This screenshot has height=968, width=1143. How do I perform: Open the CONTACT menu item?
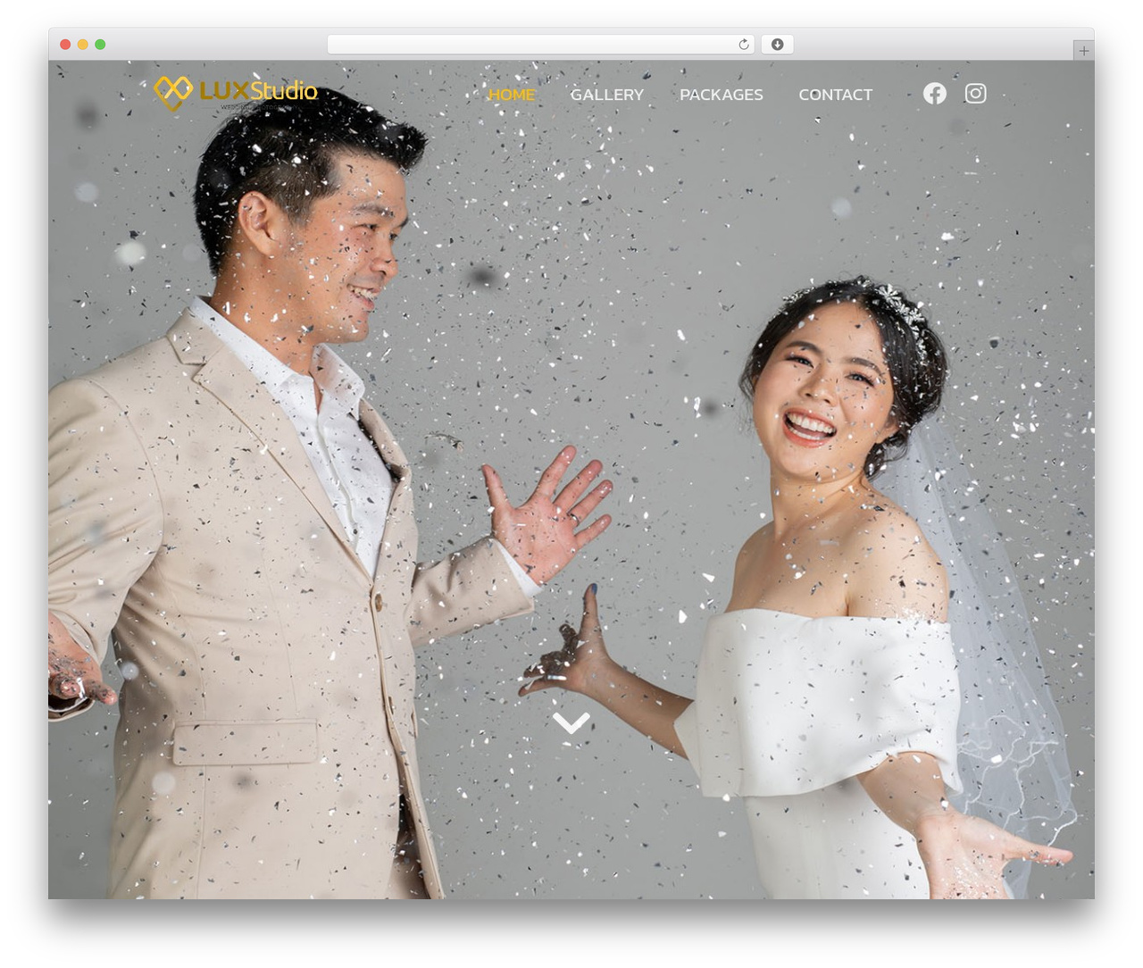pos(836,95)
